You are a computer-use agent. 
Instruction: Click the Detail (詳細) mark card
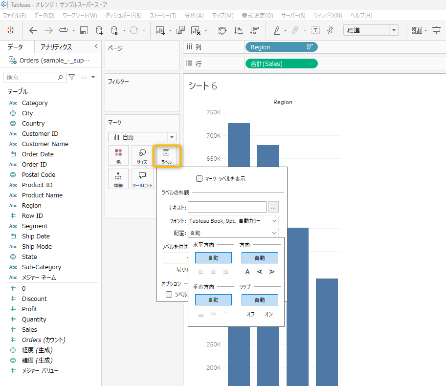point(118,179)
